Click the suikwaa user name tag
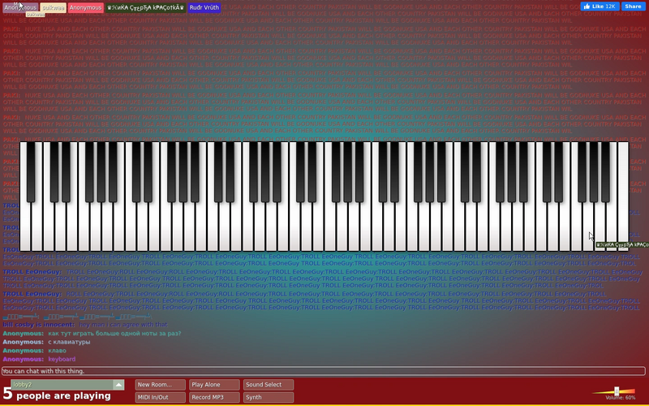Viewport: 649px width, 406px height. 54,7
